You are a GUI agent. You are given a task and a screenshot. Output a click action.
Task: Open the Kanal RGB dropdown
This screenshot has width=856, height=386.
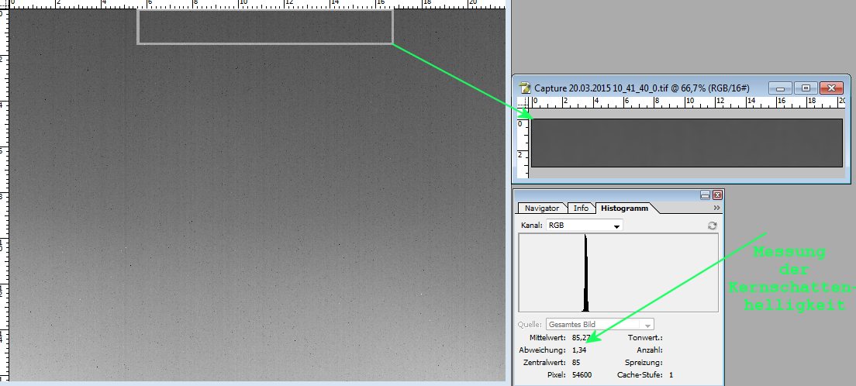click(x=584, y=226)
